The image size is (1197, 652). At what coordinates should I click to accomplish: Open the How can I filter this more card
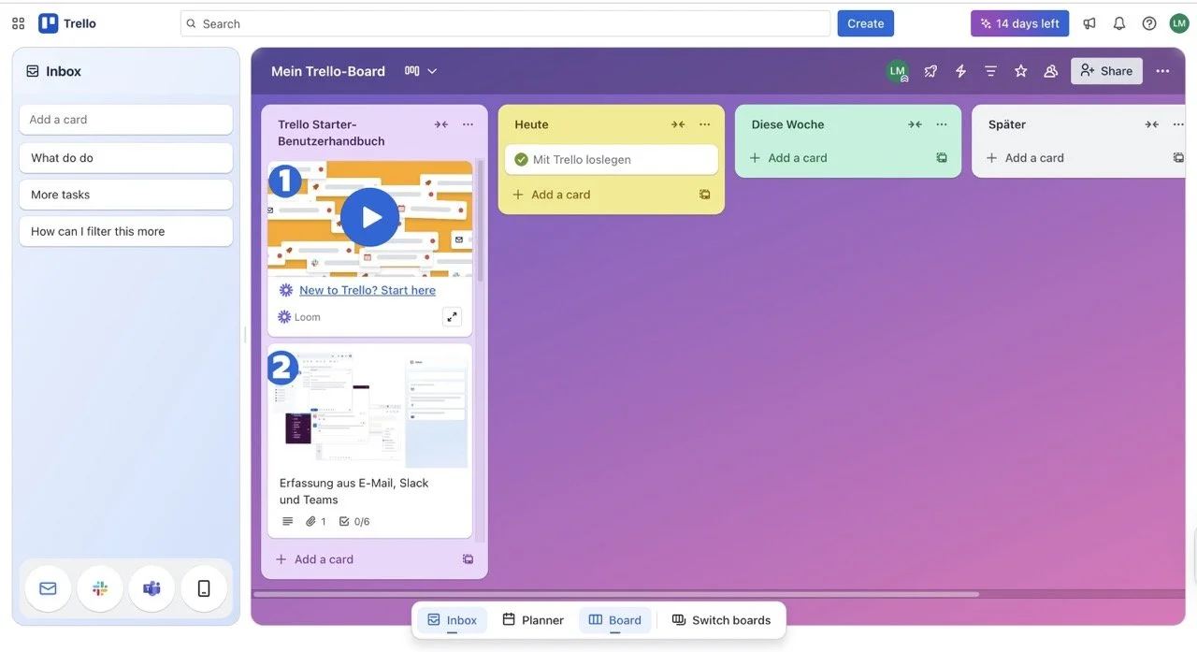pos(125,231)
